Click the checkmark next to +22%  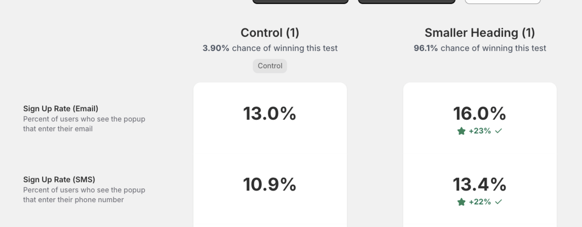tap(498, 202)
